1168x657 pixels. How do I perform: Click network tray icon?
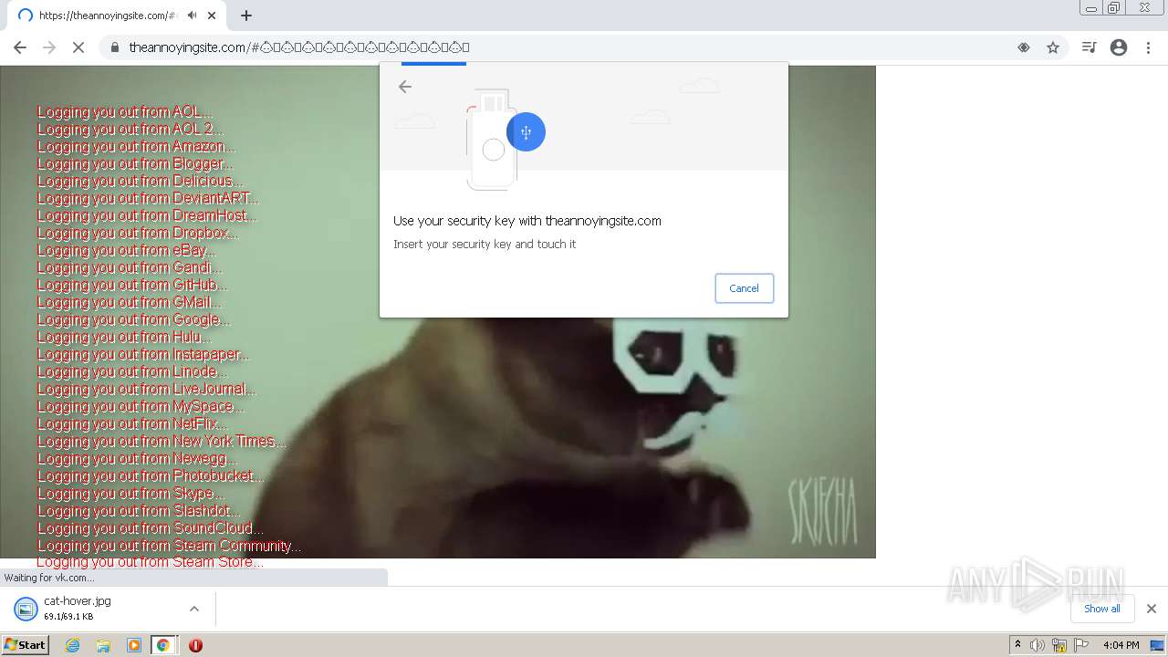click(x=1059, y=645)
